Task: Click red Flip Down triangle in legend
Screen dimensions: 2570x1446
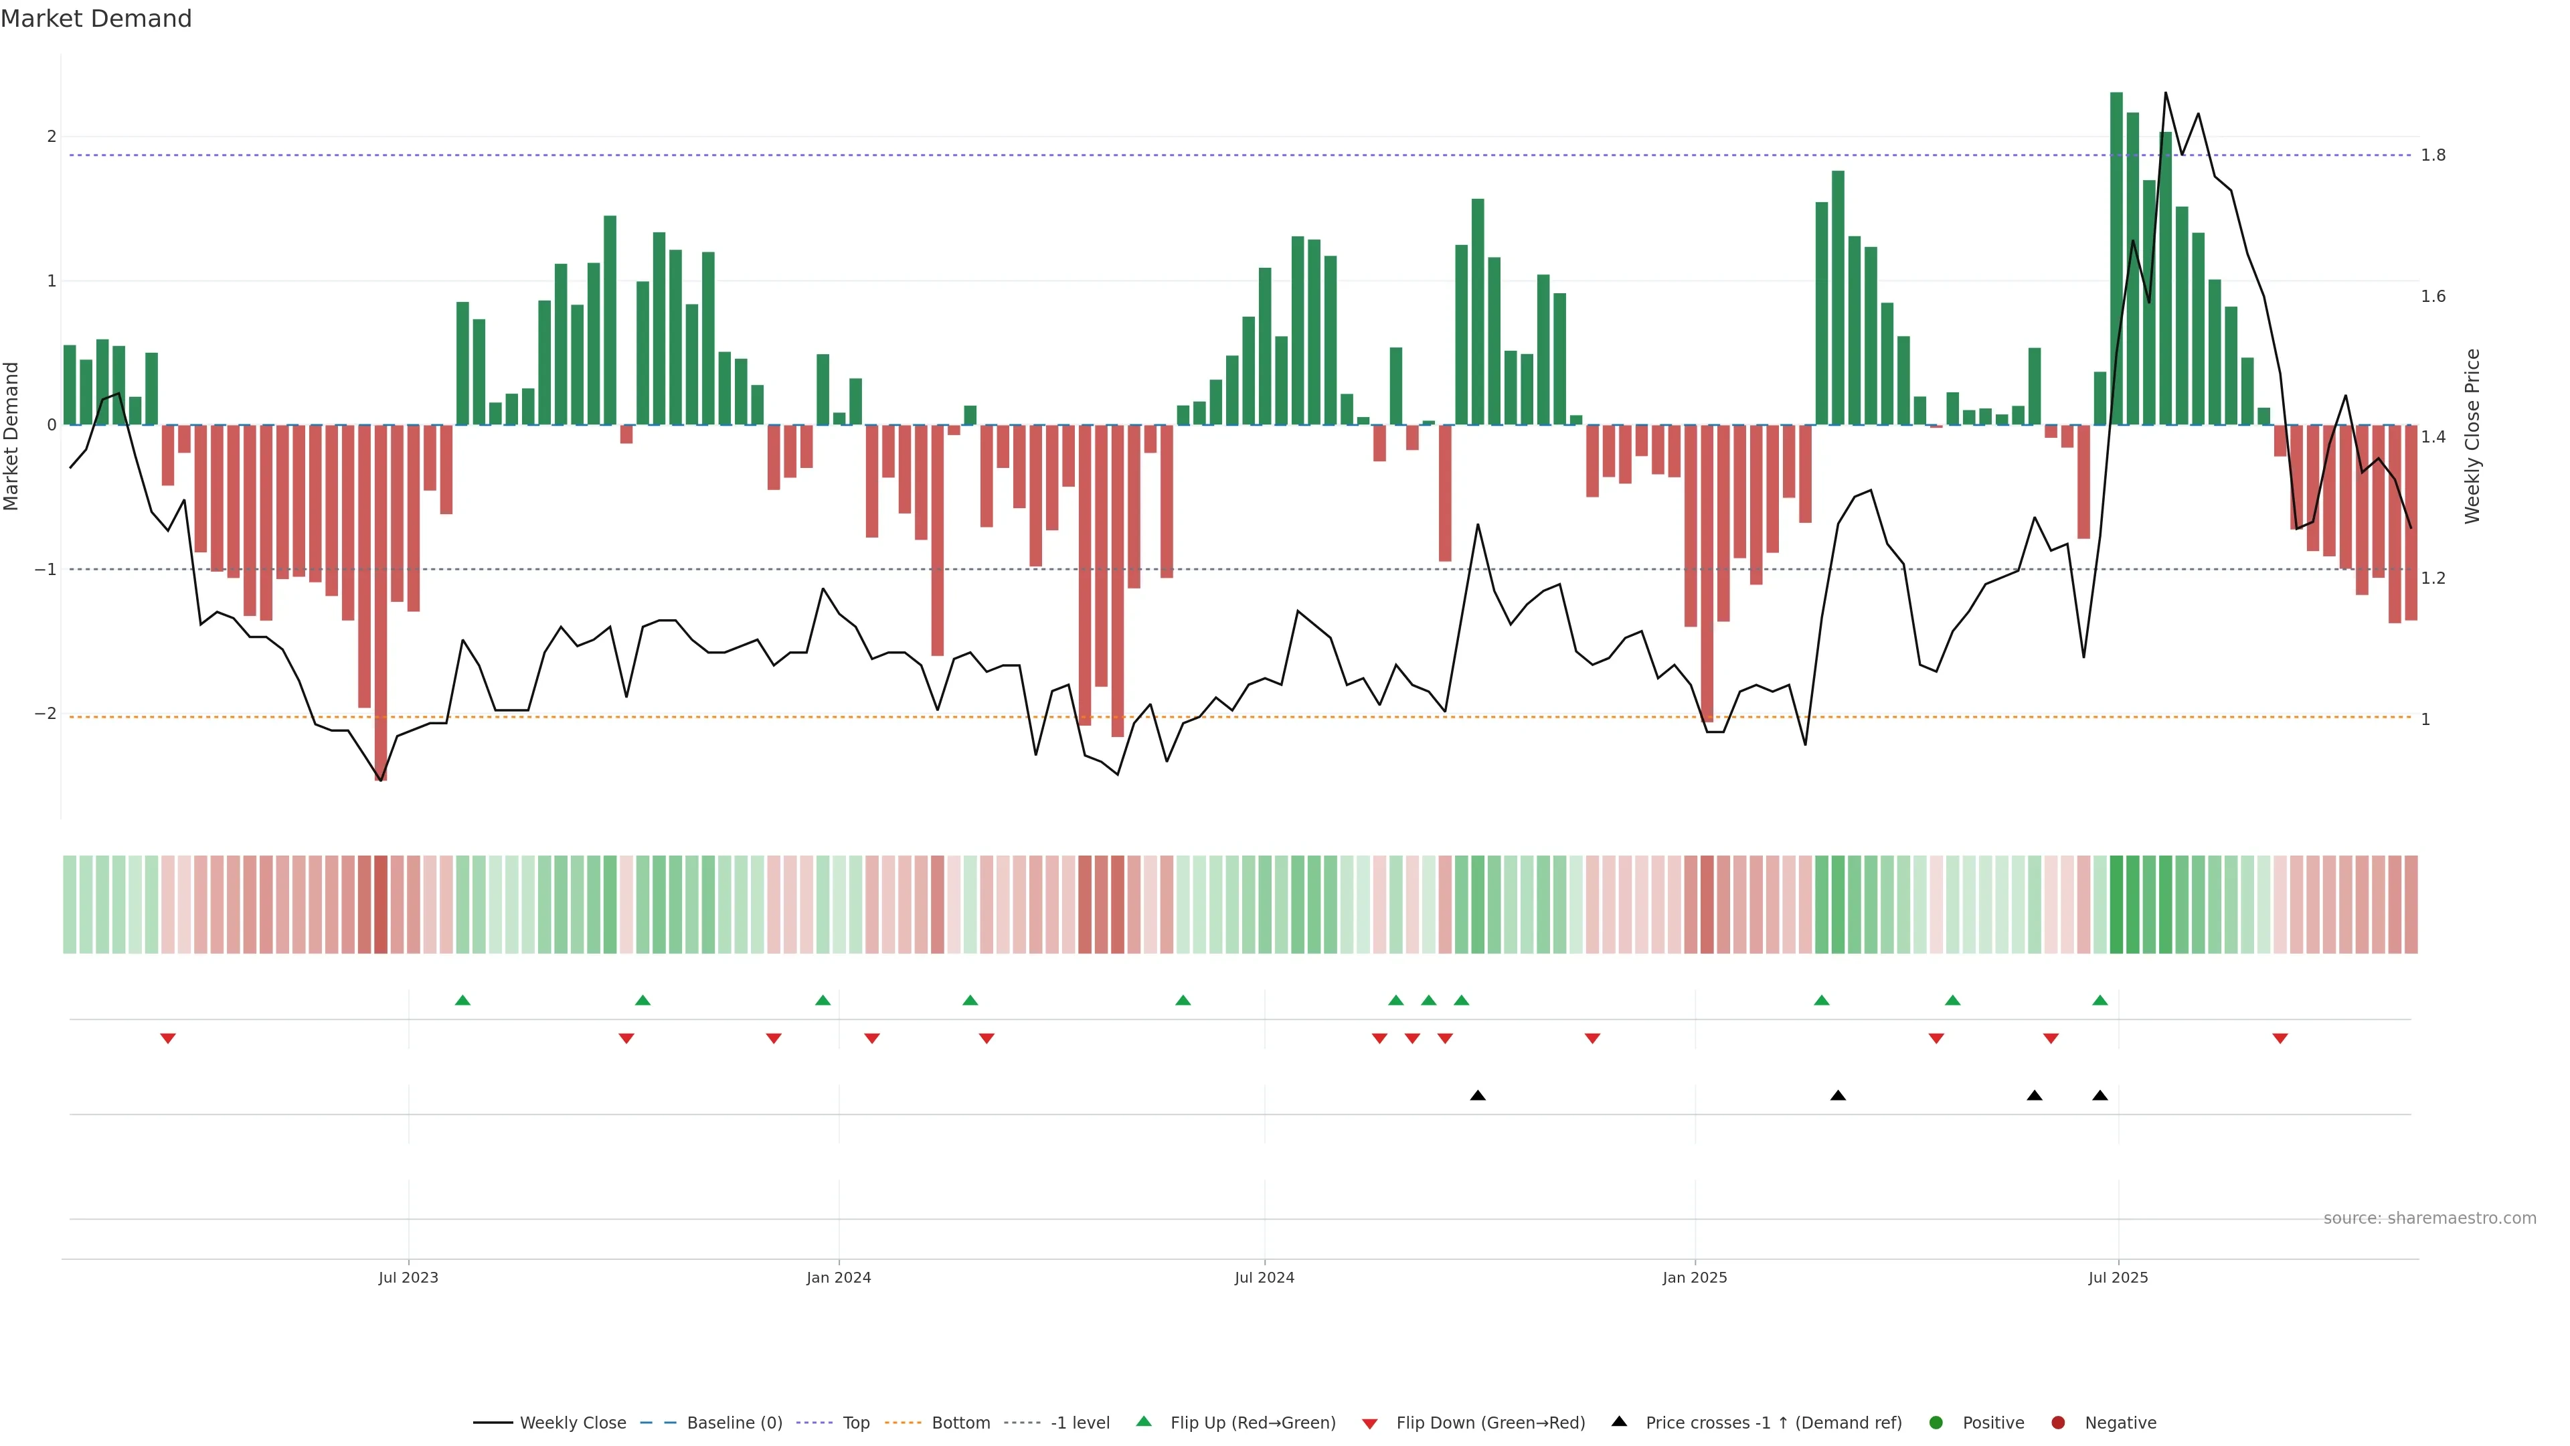Action: [1370, 1423]
